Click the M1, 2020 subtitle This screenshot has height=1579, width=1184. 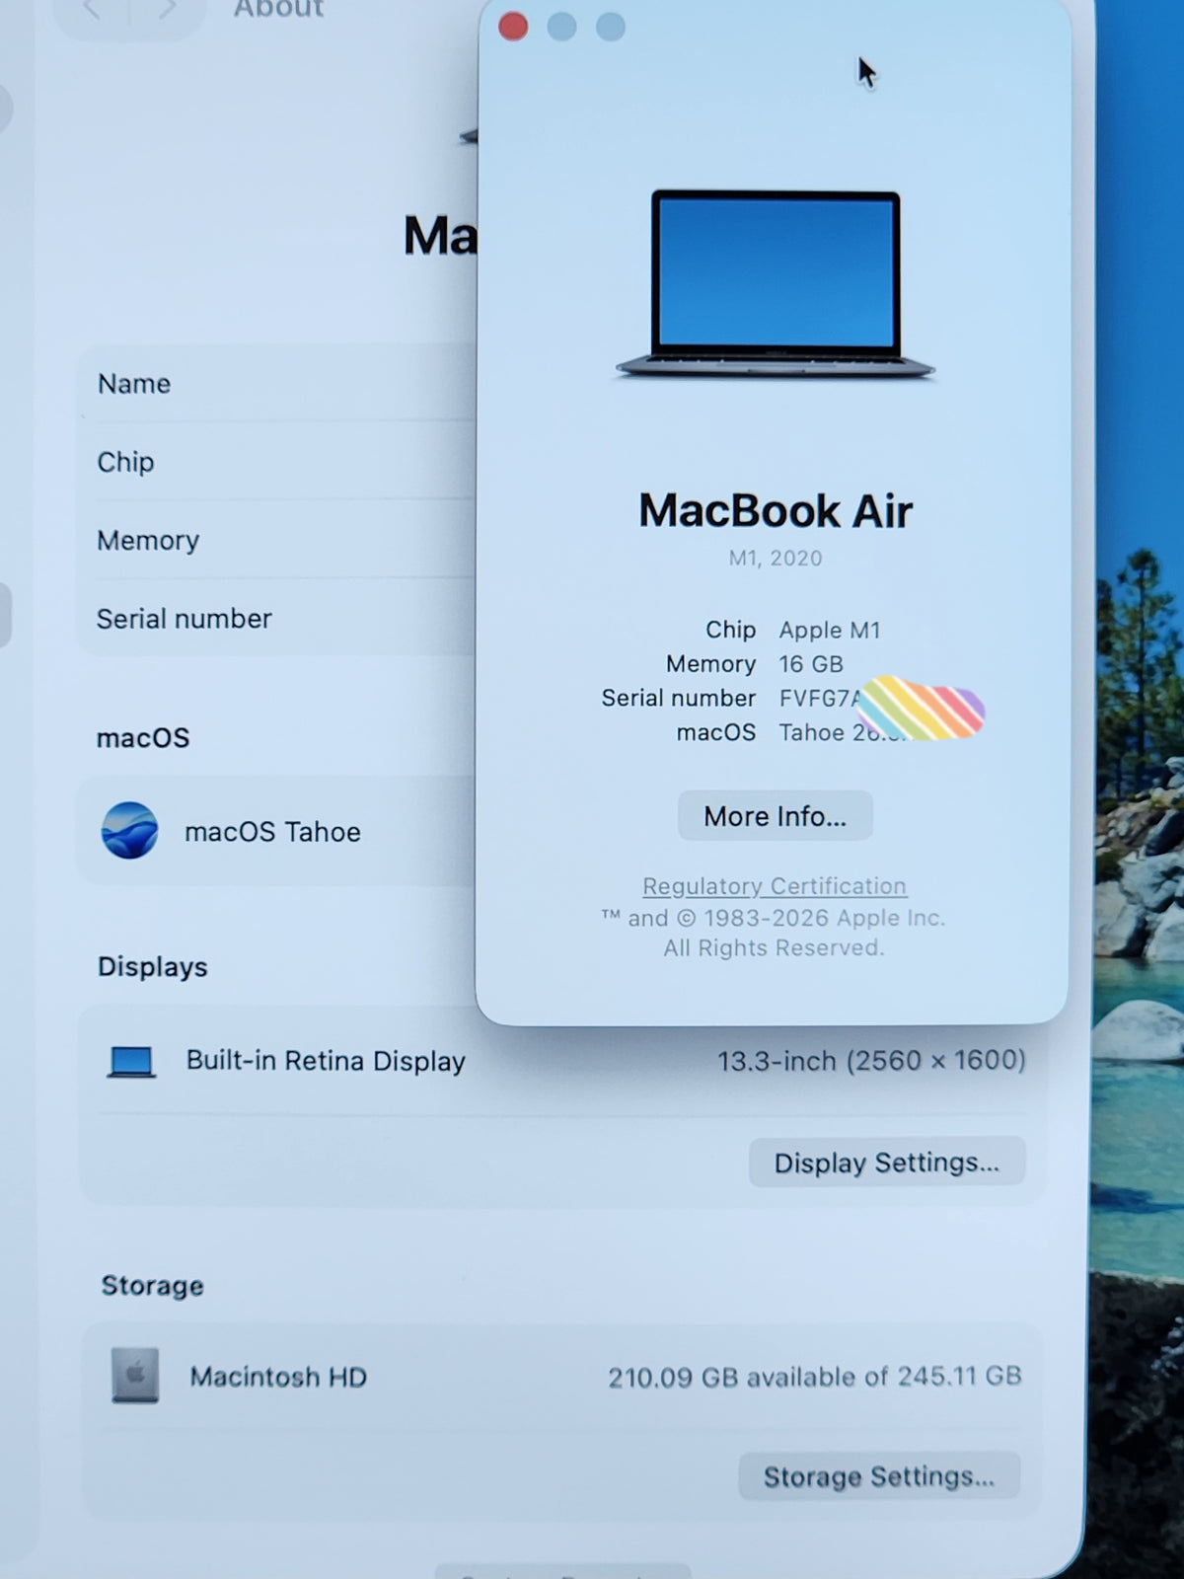(x=776, y=559)
